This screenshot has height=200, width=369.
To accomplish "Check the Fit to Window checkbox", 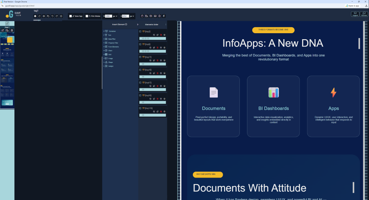I will [87, 16].
